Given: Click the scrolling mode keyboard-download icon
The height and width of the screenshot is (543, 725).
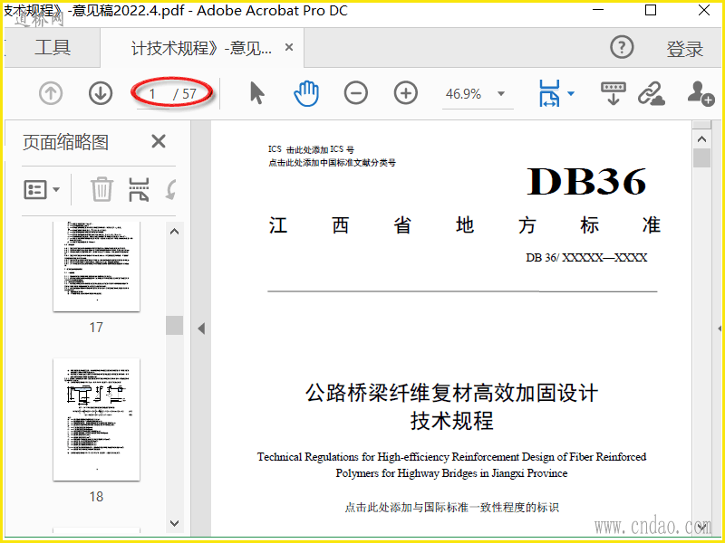Looking at the screenshot, I should [x=614, y=94].
